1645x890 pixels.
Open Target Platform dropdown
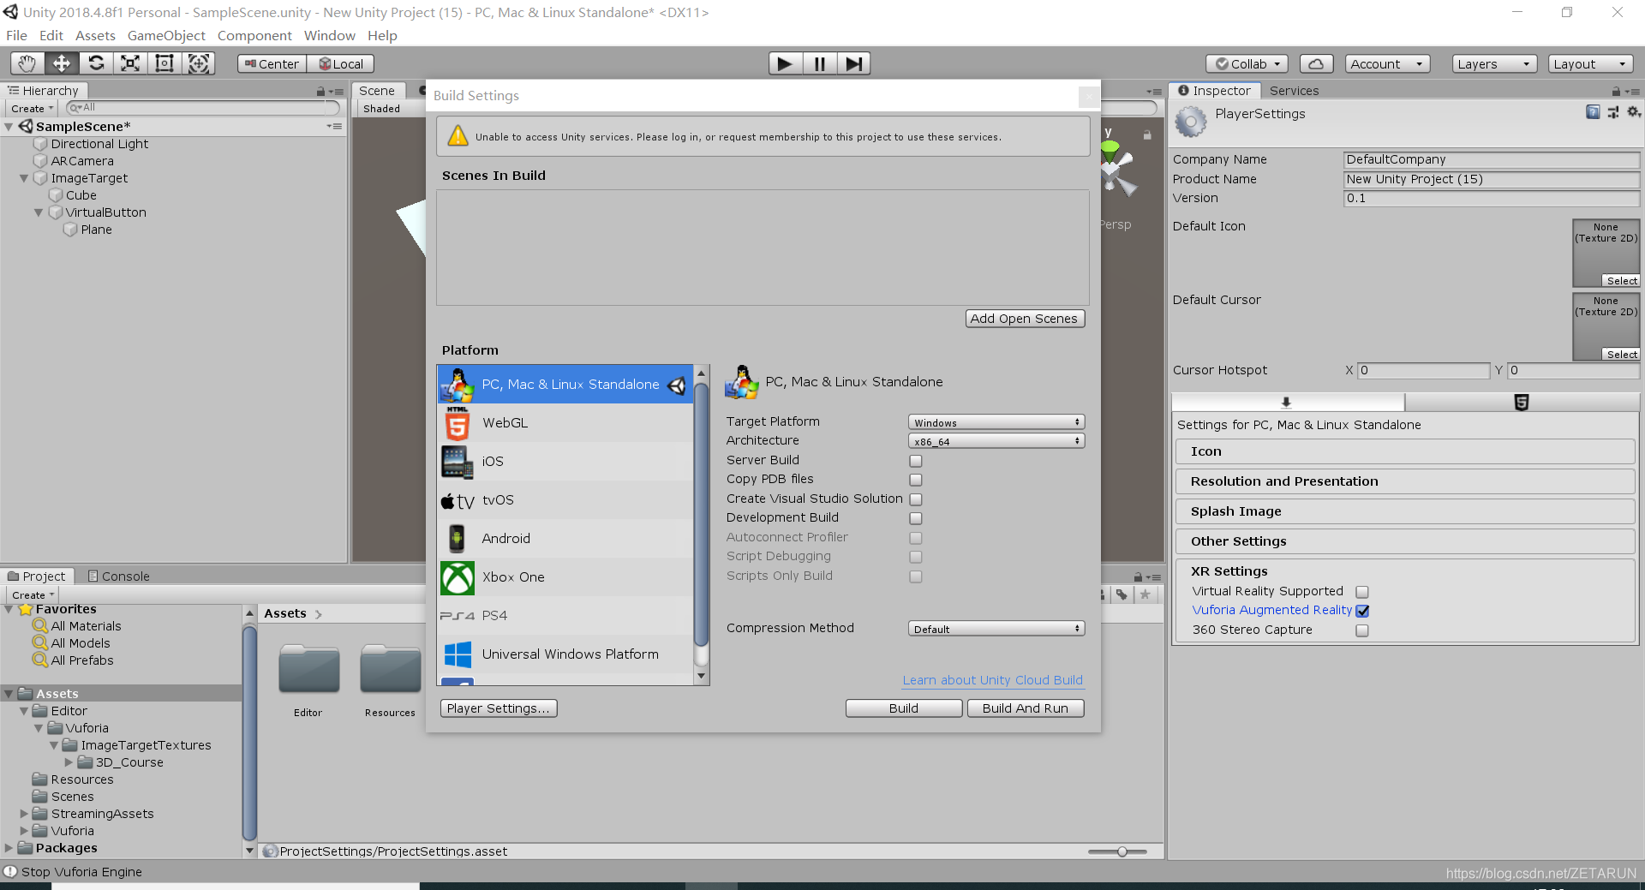[996, 422]
